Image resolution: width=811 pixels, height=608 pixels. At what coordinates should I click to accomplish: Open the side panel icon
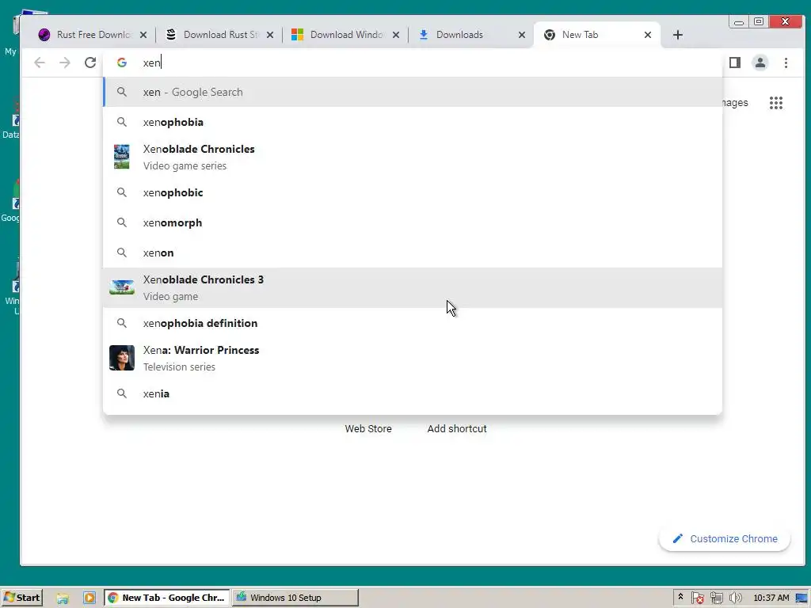[734, 63]
